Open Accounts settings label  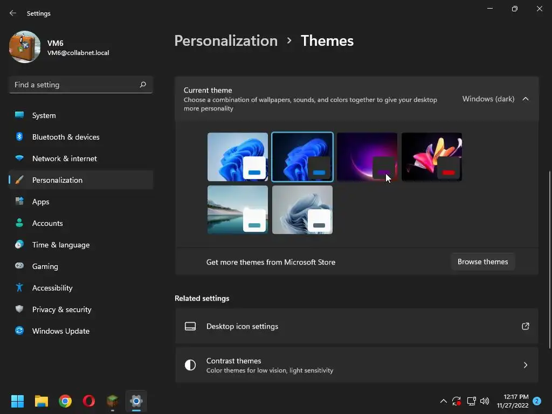pos(47,223)
